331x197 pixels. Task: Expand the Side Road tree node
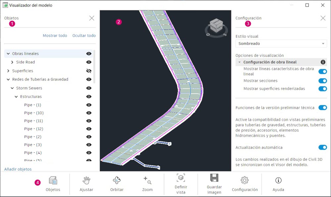coord(12,62)
